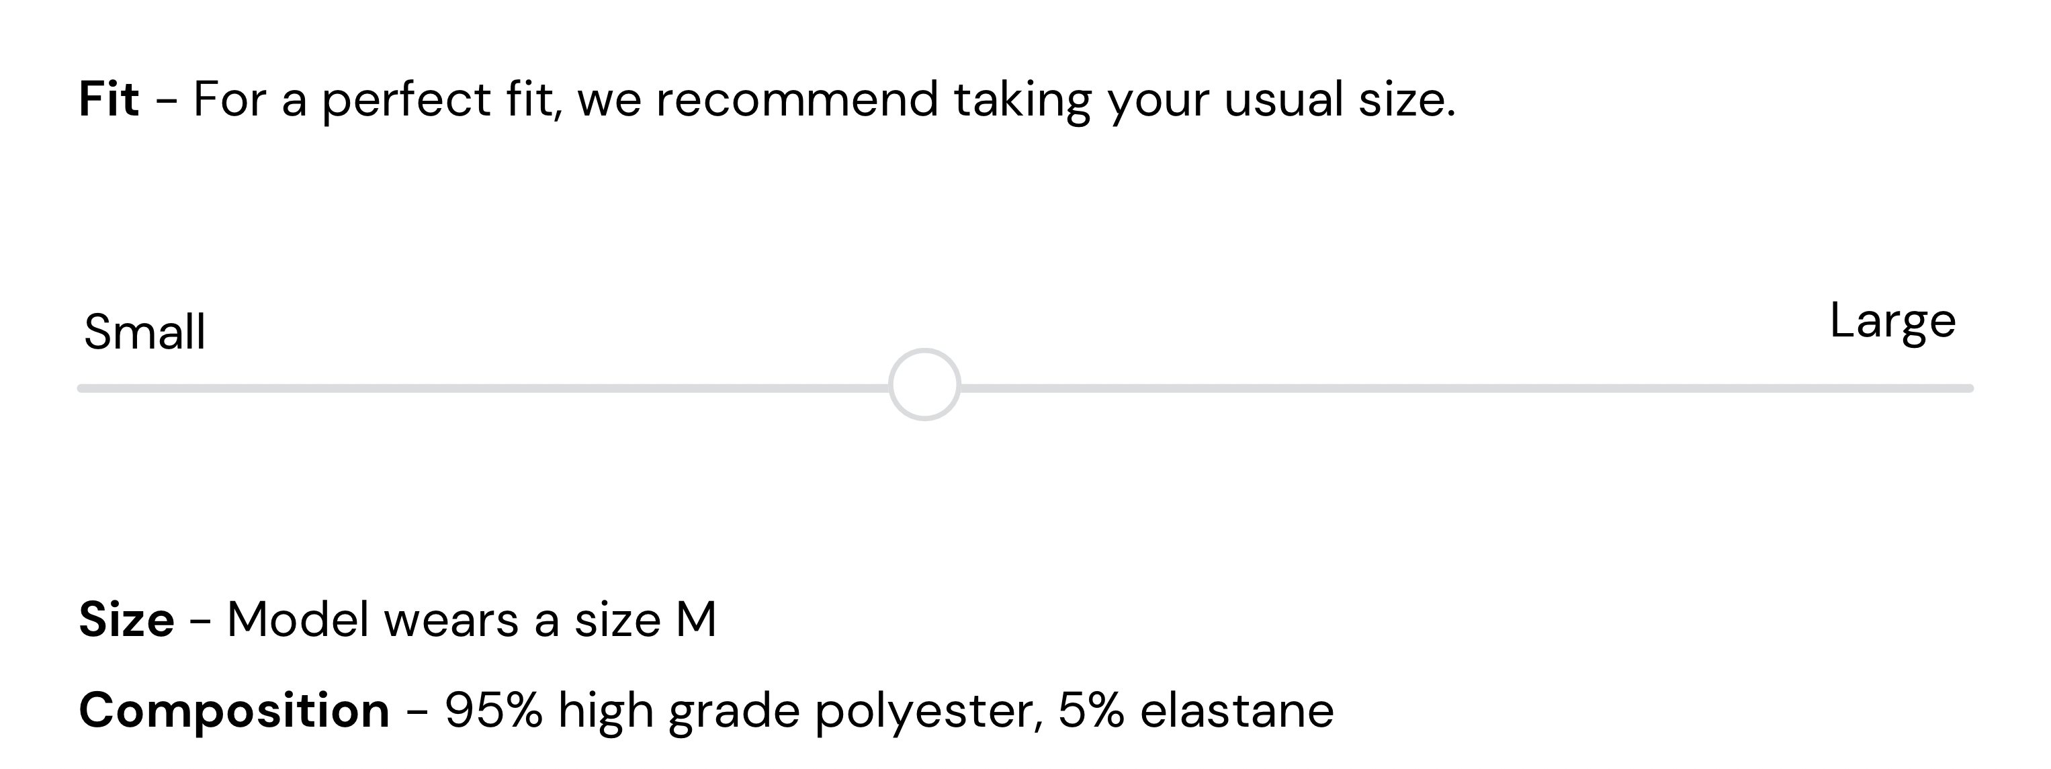Screen dimensions: 2051x769
Task: Click the bold "Composition" label
Action: (234, 710)
